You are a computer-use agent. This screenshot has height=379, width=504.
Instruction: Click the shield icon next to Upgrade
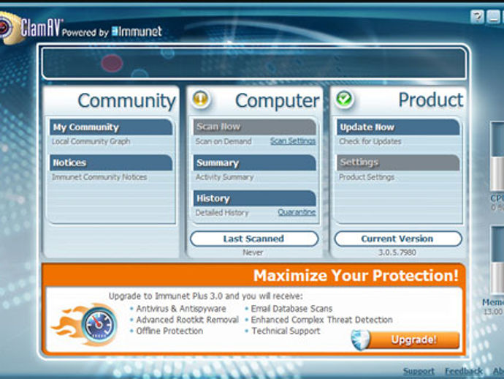(360, 339)
